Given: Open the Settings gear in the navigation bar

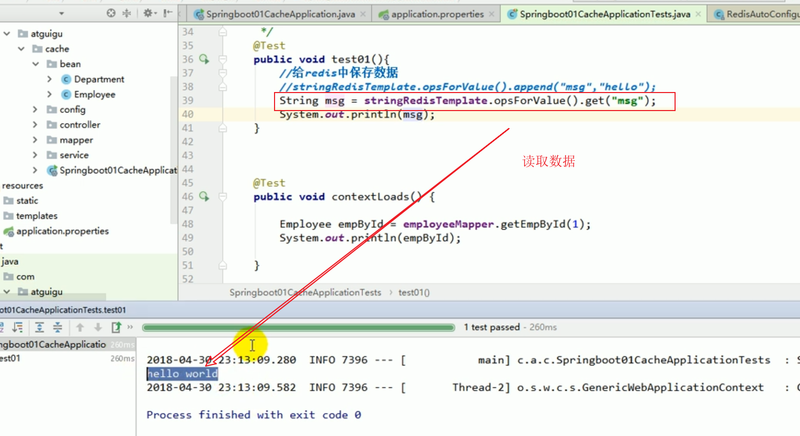Looking at the screenshot, I should coord(148,13).
